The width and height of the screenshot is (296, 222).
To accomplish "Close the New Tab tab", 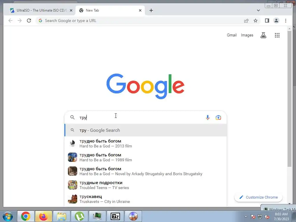I will pos(140,10).
